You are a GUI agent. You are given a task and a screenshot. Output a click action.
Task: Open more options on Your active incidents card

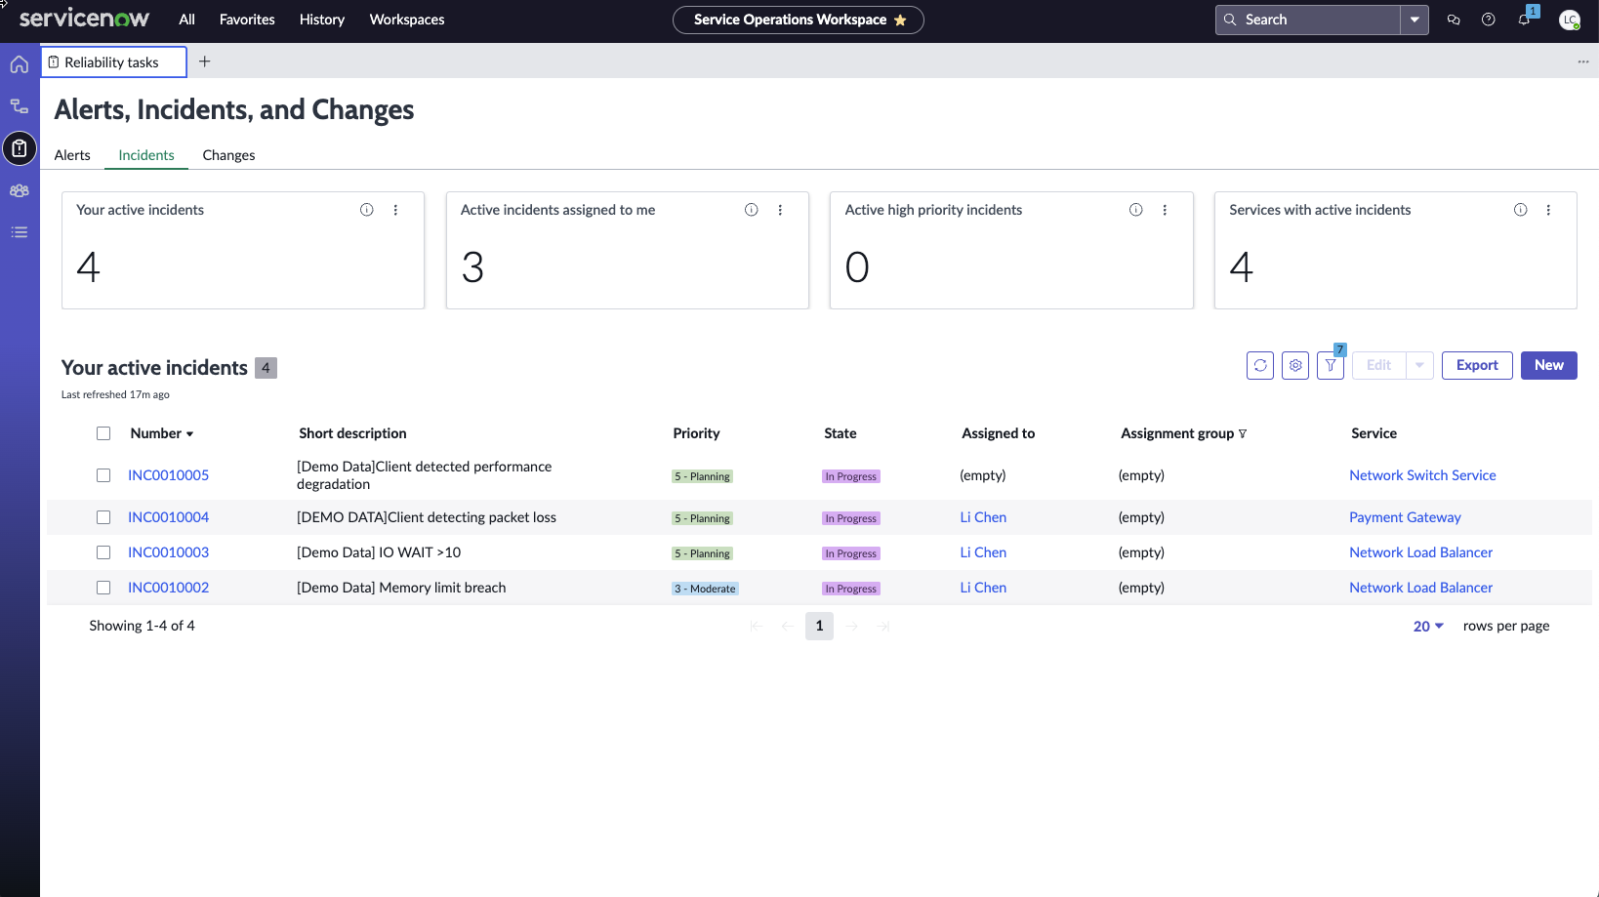click(395, 210)
